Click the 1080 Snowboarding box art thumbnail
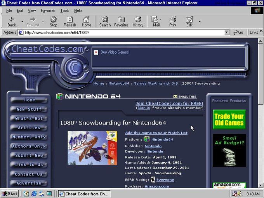Screen dimensions: 264x198 click(92, 148)
